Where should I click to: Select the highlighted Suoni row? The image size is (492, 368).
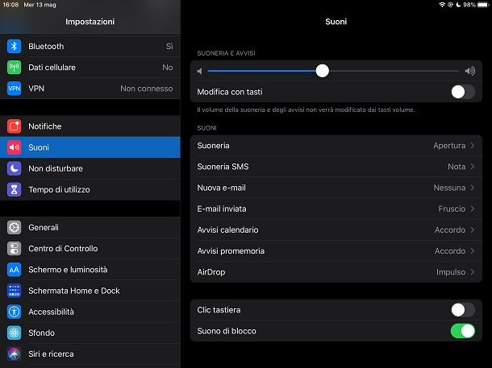tap(90, 147)
